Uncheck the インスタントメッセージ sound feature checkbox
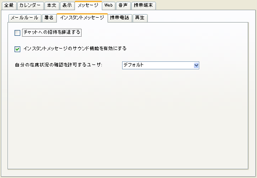 17,49
